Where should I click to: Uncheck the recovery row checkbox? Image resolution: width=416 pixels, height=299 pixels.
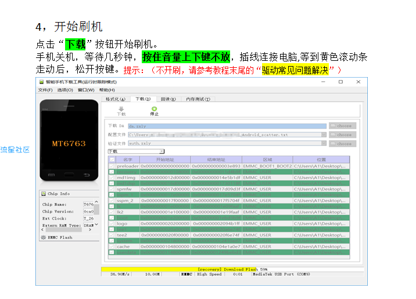pos(112,172)
